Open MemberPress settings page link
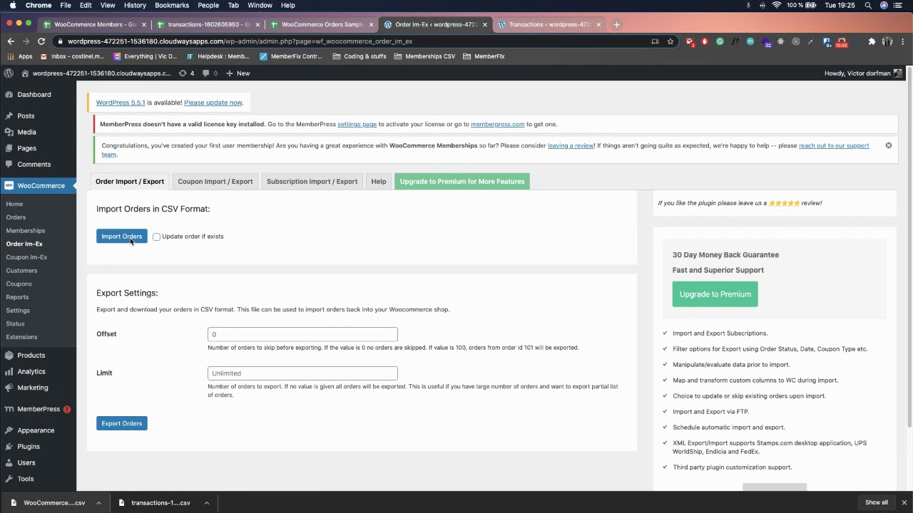 pyautogui.click(x=357, y=124)
